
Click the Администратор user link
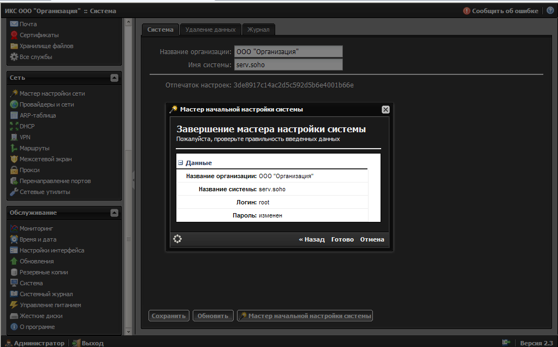pos(35,343)
